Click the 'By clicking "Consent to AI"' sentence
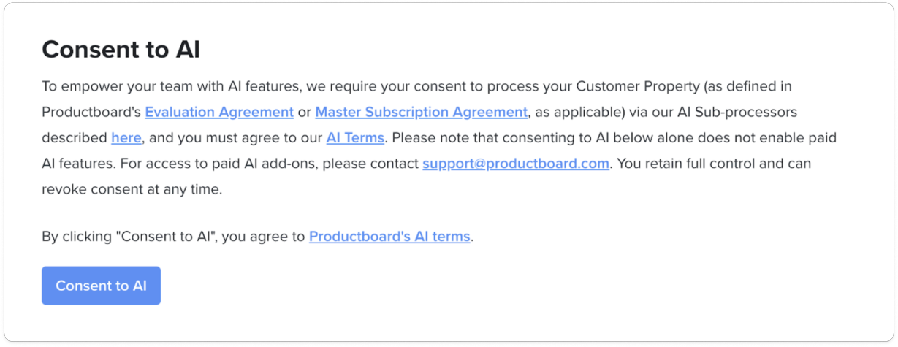Image resolution: width=898 pixels, height=347 pixels. [258, 236]
